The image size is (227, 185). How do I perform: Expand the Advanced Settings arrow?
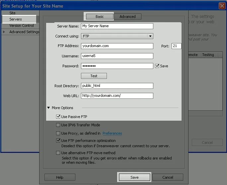point(4,32)
